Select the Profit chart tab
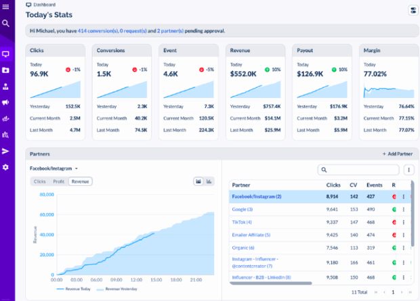The image size is (420, 301). point(59,181)
